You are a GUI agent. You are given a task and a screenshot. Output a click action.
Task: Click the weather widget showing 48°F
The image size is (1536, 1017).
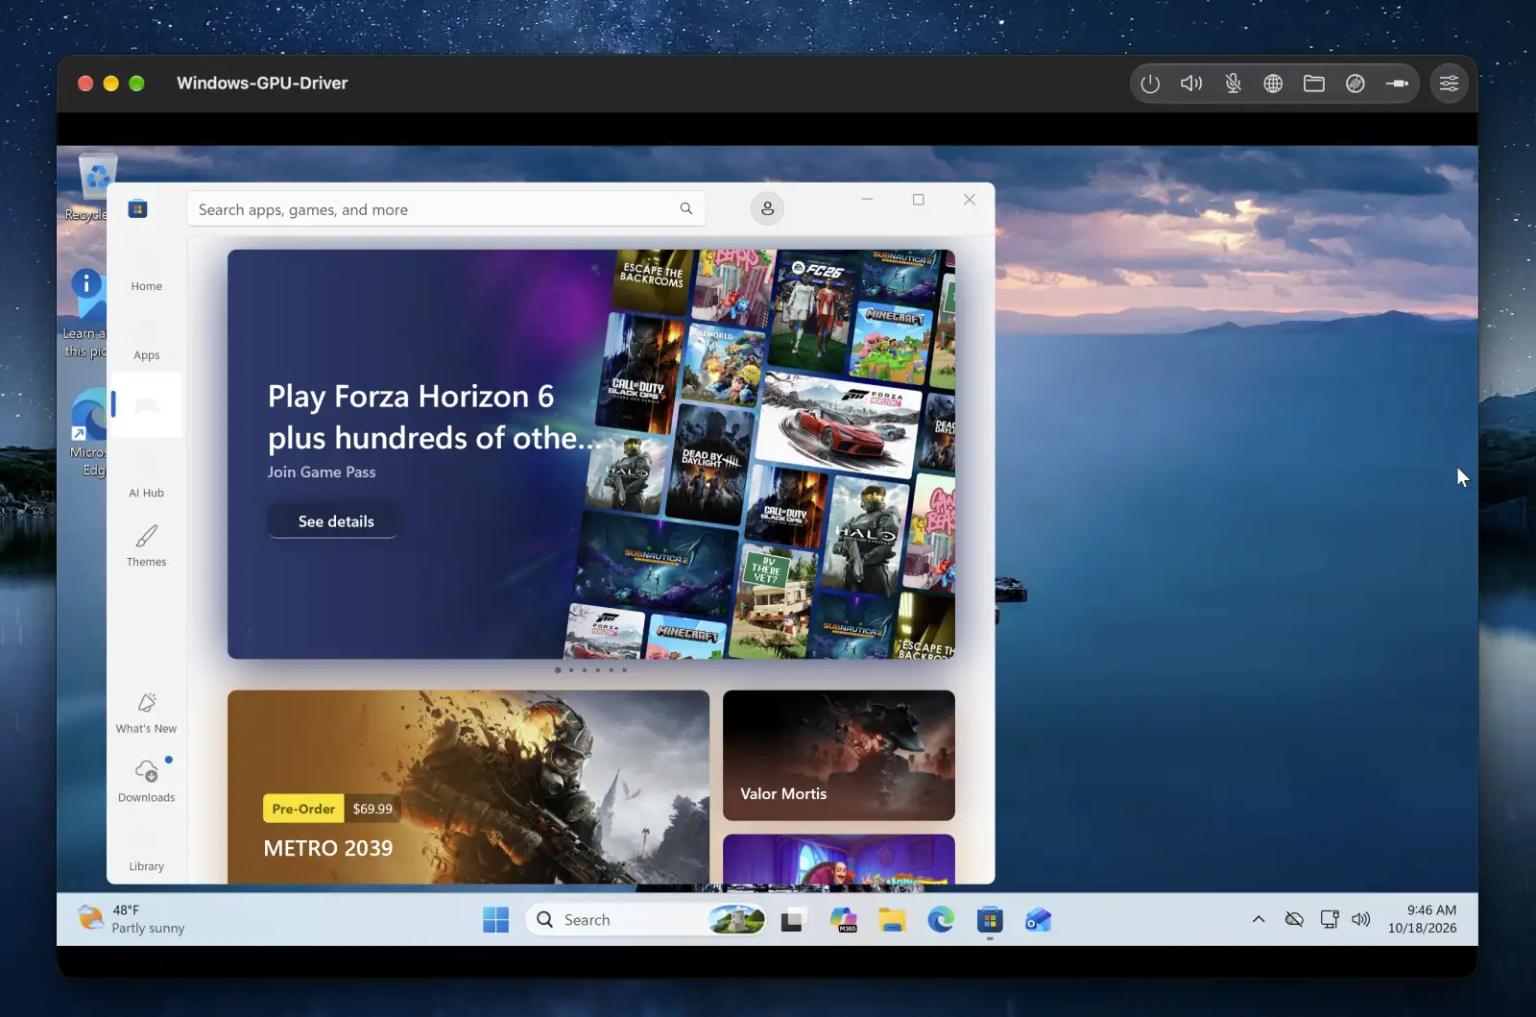pos(132,919)
